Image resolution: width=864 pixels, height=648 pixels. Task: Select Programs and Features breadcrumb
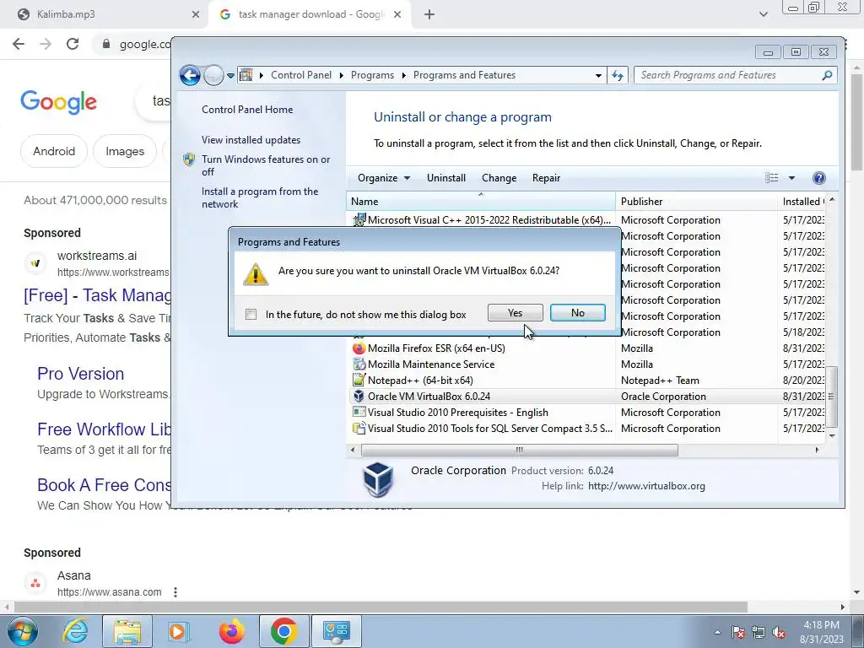(465, 75)
